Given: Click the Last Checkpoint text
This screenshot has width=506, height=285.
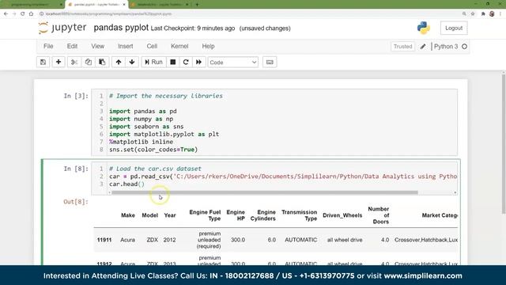Looking at the screenshot, I should pos(193,28).
